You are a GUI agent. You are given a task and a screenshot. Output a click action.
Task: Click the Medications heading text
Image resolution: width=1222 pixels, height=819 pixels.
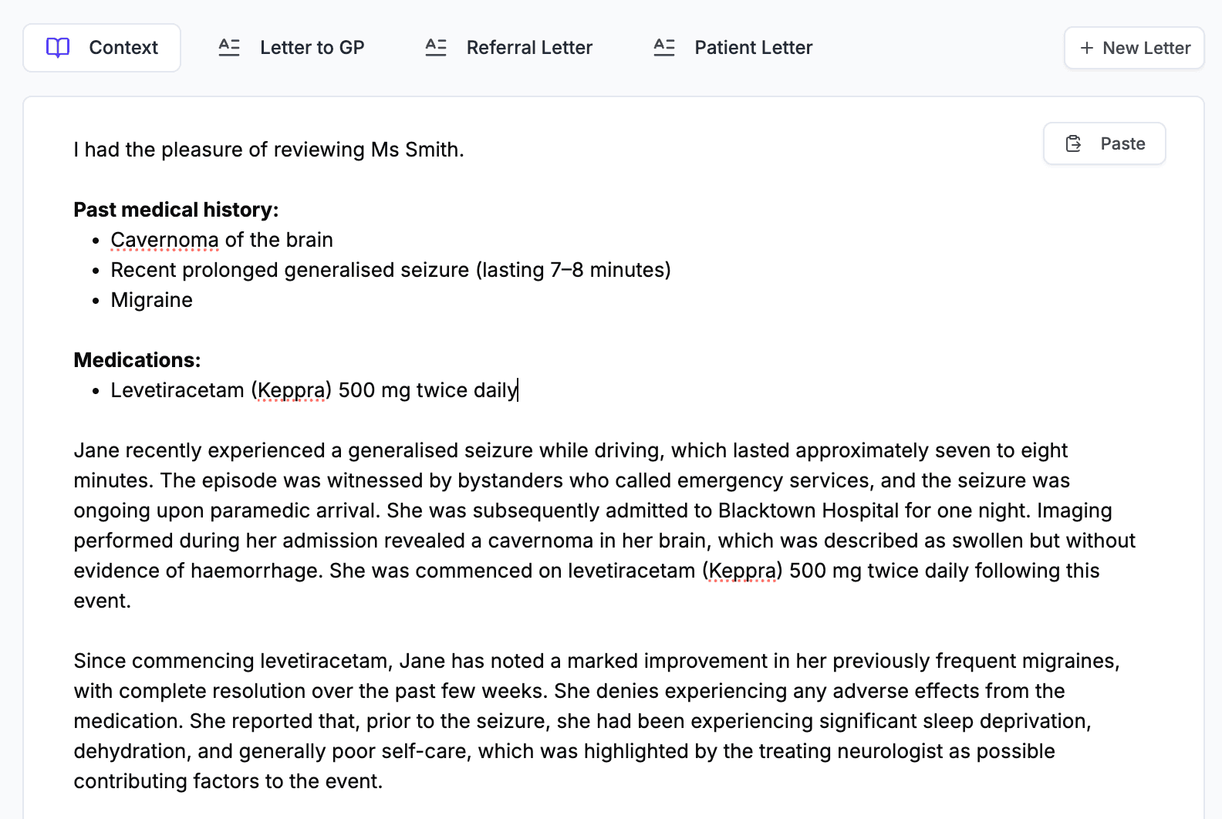click(x=137, y=360)
